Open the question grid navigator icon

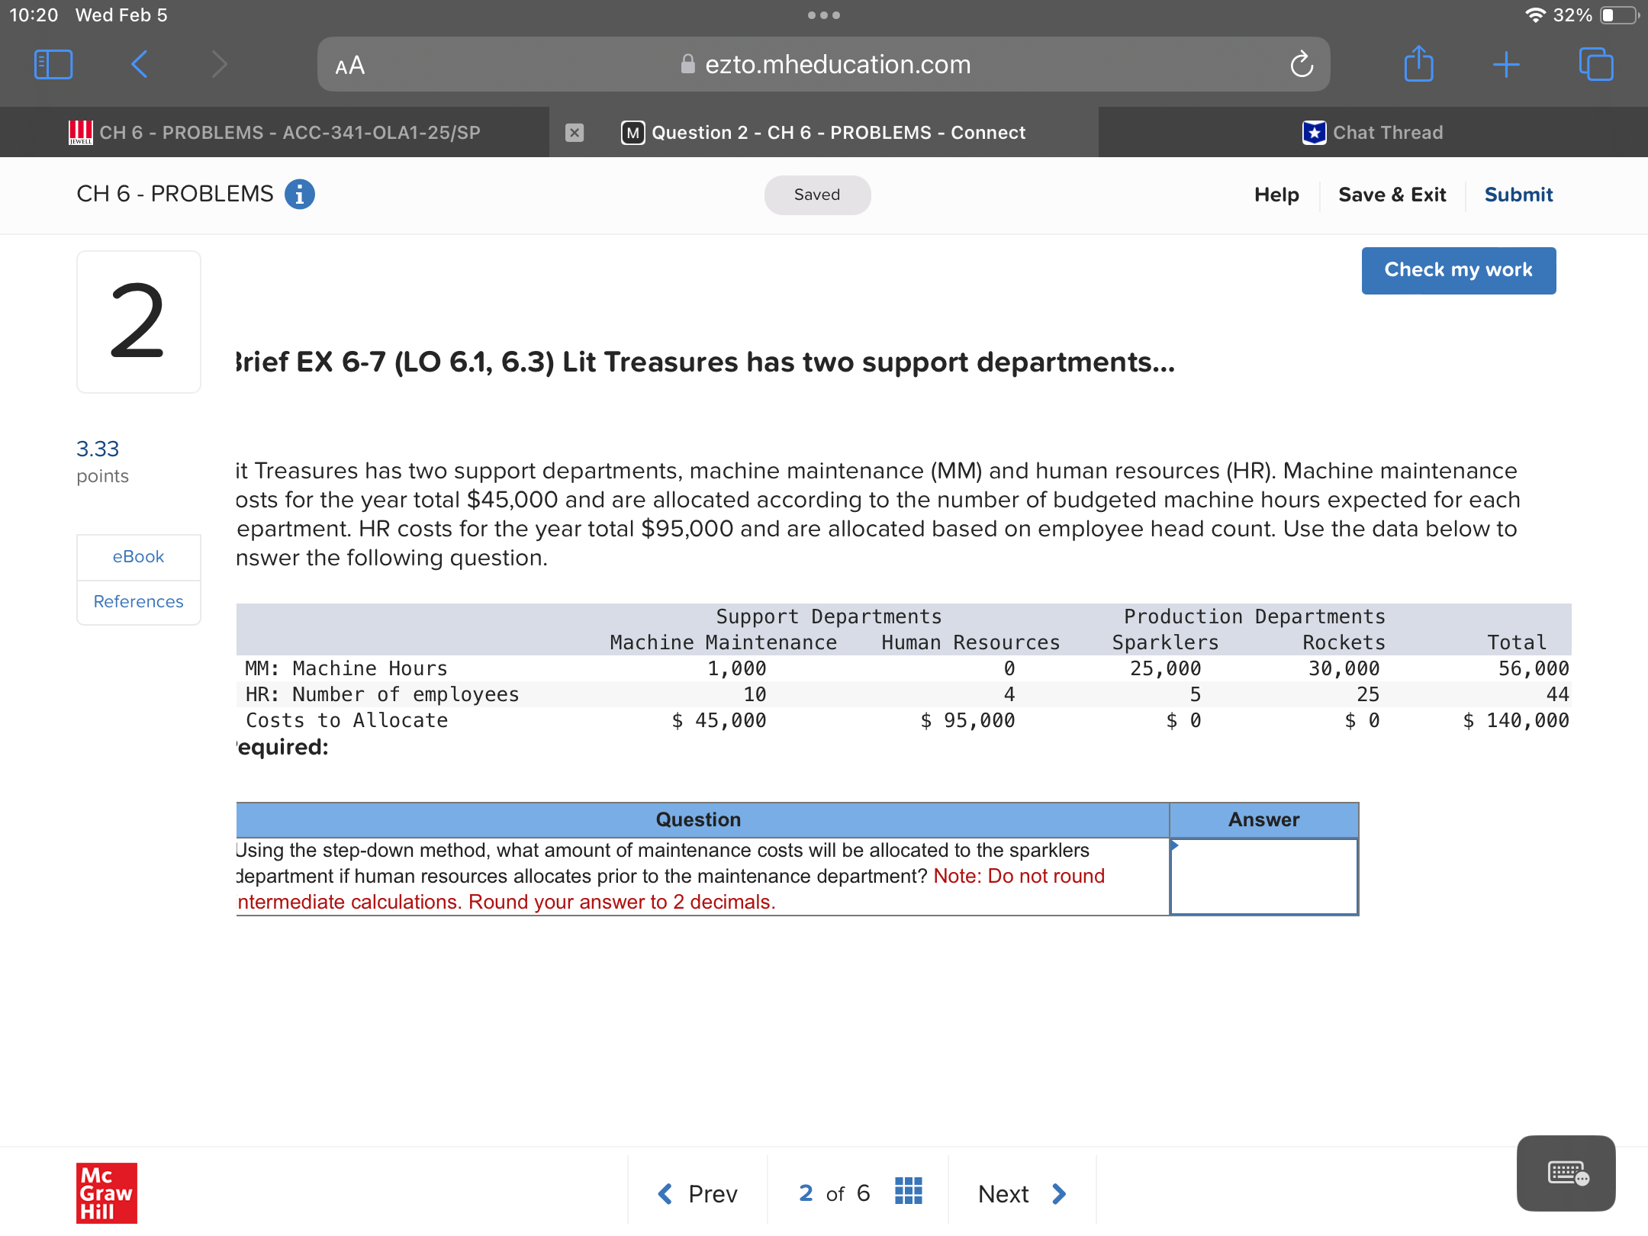click(908, 1191)
